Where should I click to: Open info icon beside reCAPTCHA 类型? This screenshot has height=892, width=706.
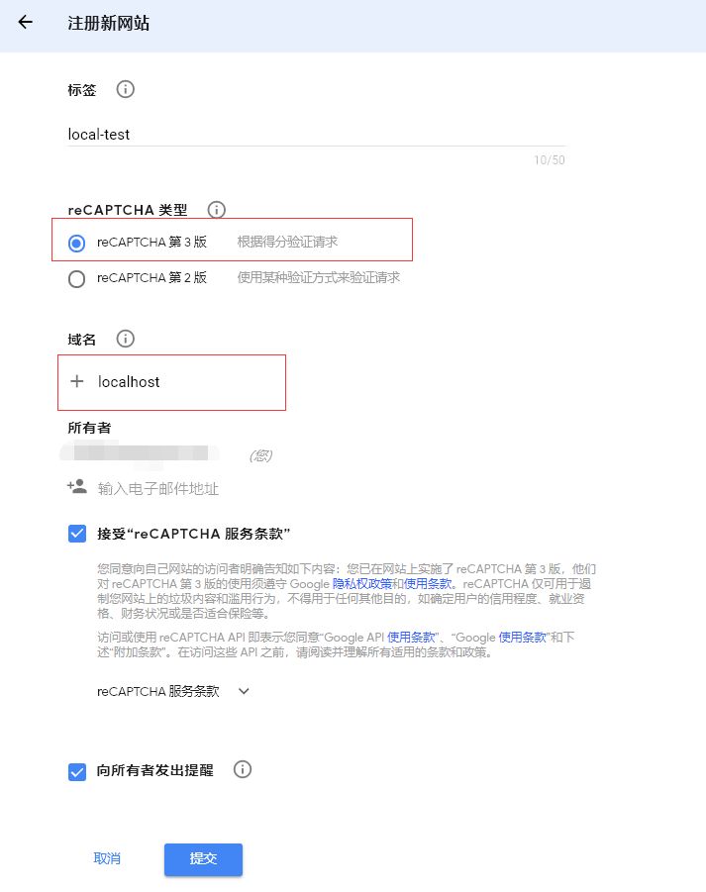tap(216, 209)
